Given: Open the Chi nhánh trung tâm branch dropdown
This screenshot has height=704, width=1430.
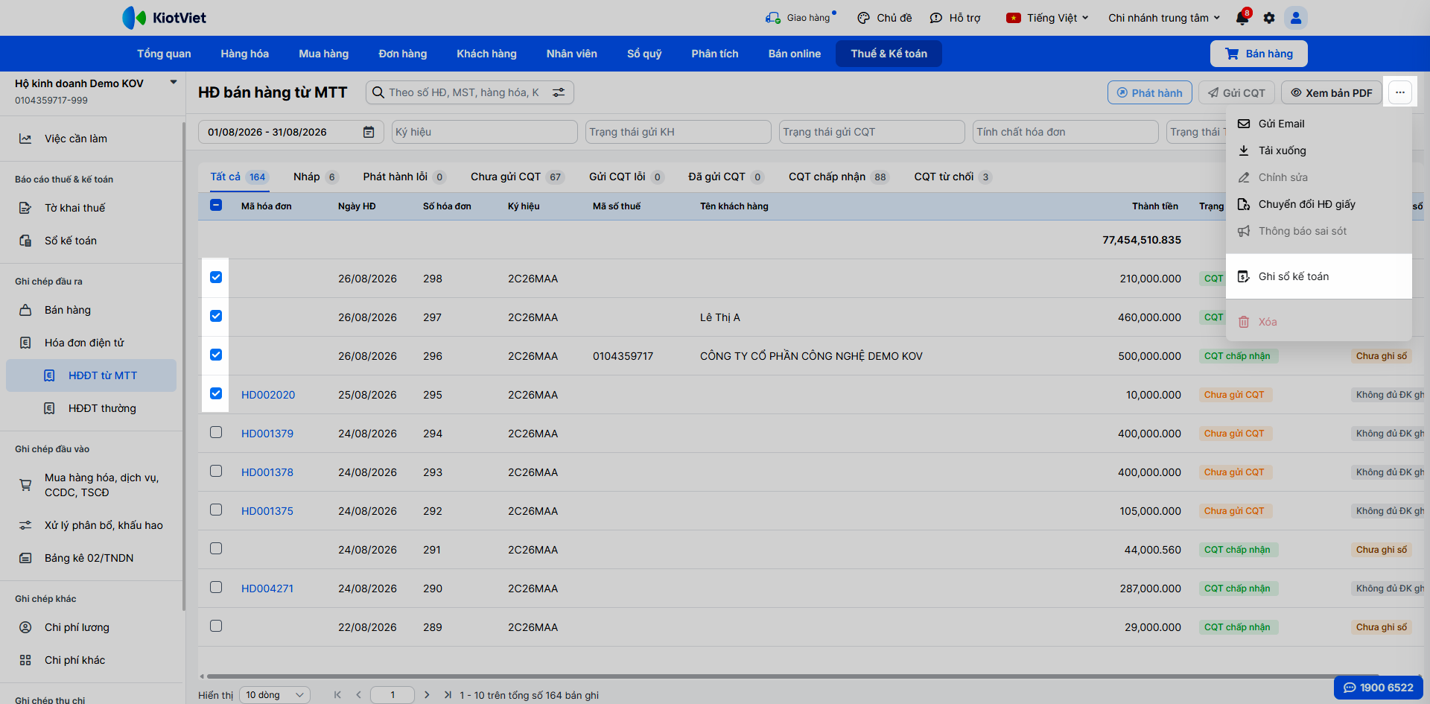Looking at the screenshot, I should 1164,18.
